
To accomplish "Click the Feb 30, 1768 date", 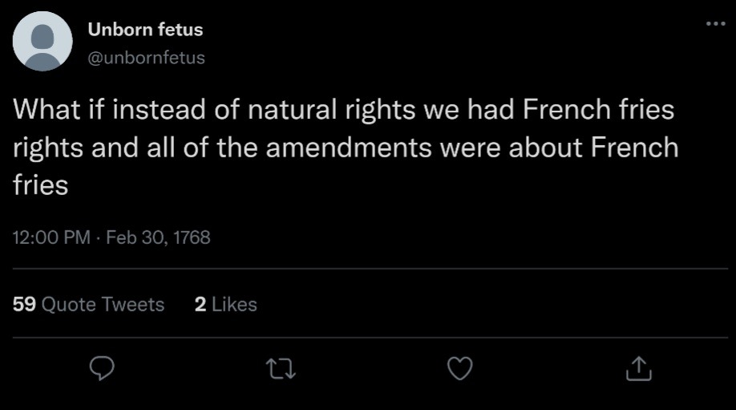I will [158, 237].
